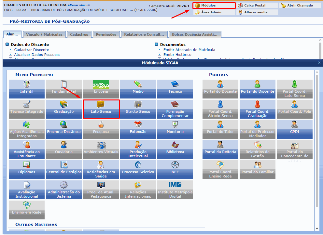Open the Portal do Professor Mediador
Image resolution: width=323 pixels, height=235 pixels.
click(258, 129)
